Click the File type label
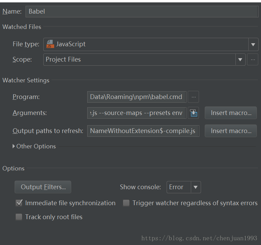This screenshot has height=245, width=261. click(26, 44)
